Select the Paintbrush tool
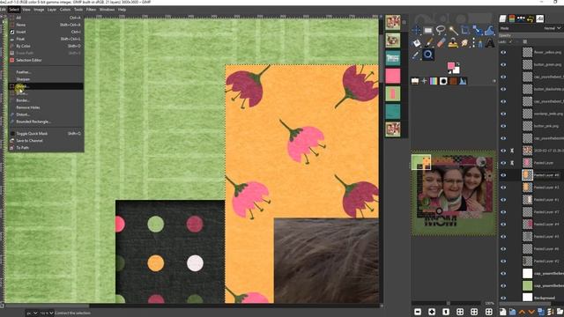Screen dimensions: 564x317 tap(428, 43)
